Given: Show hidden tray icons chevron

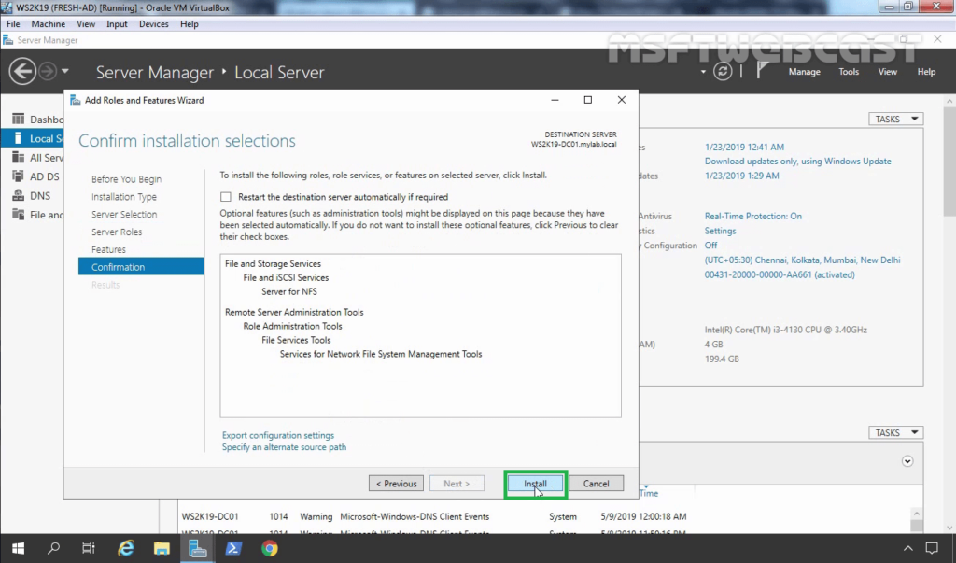Looking at the screenshot, I should coord(907,548).
